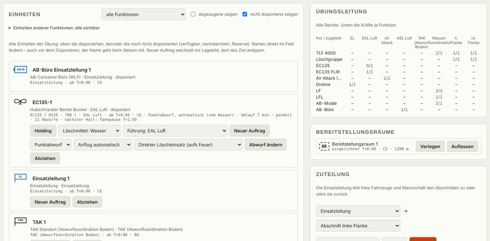Click the "EAL Luft" column header
Image resolution: width=490 pixels, height=241 pixels.
370,38
